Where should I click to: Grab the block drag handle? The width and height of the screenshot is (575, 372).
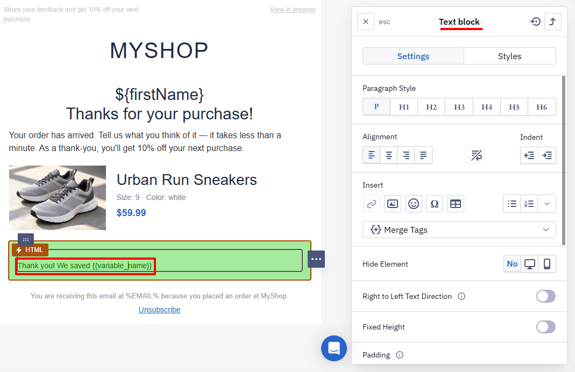tap(26, 240)
